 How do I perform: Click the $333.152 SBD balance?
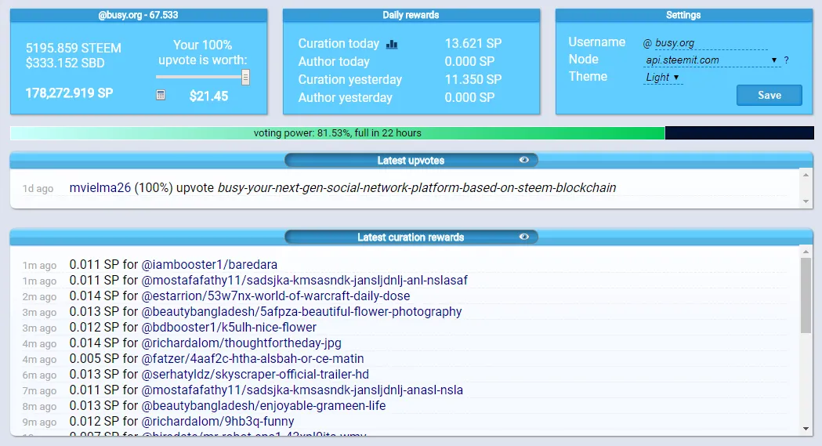click(65, 63)
